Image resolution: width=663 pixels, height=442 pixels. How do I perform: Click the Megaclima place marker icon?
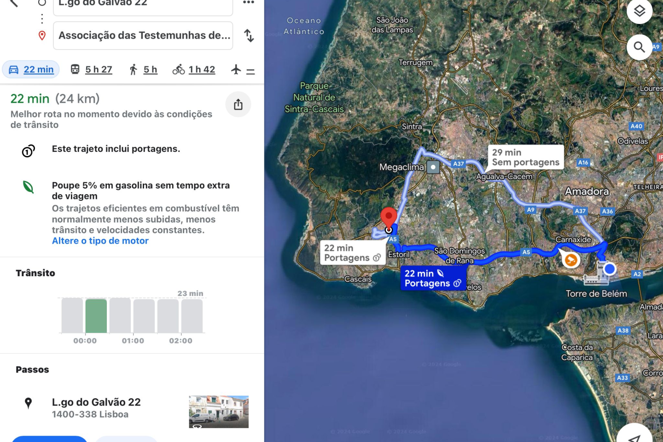click(x=433, y=167)
